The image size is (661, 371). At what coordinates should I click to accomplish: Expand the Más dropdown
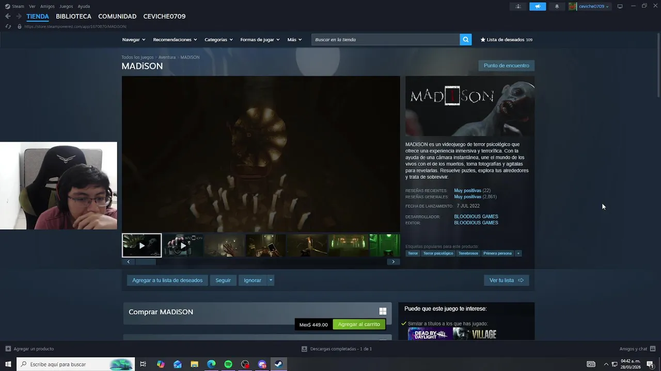click(x=294, y=40)
